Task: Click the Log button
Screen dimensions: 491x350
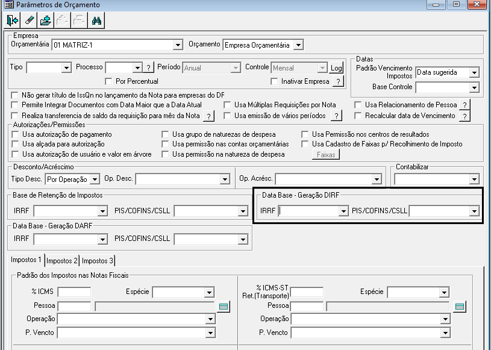Action: coord(336,67)
